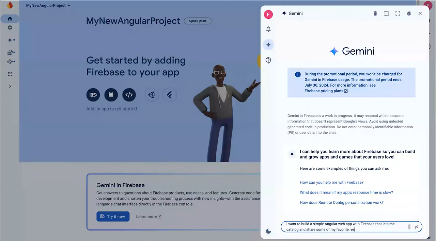The height and width of the screenshot is (241, 436).
Task: Expand Gemini panel to fullscreen
Action: (x=398, y=14)
